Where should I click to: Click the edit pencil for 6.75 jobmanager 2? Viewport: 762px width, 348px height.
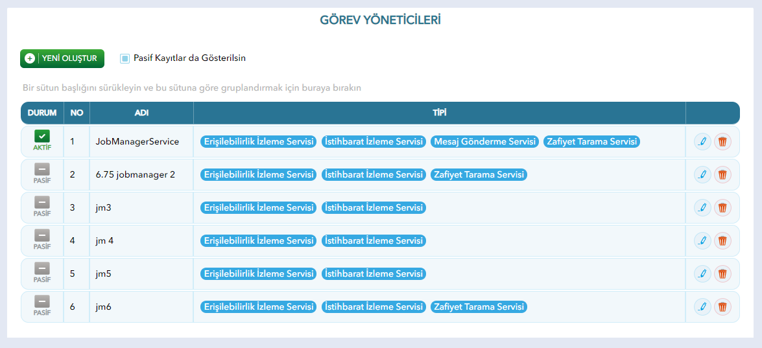(x=702, y=175)
